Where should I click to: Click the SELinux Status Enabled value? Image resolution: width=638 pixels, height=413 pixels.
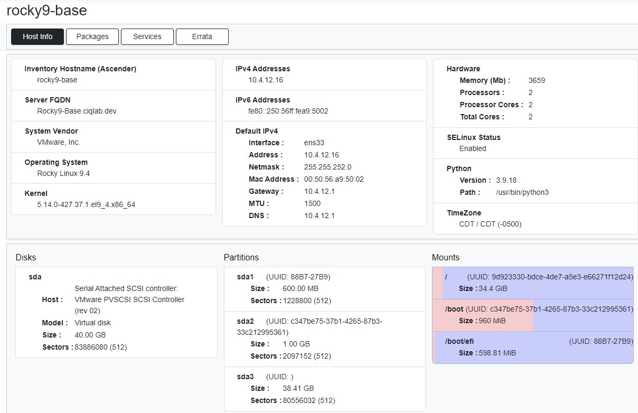pos(473,148)
